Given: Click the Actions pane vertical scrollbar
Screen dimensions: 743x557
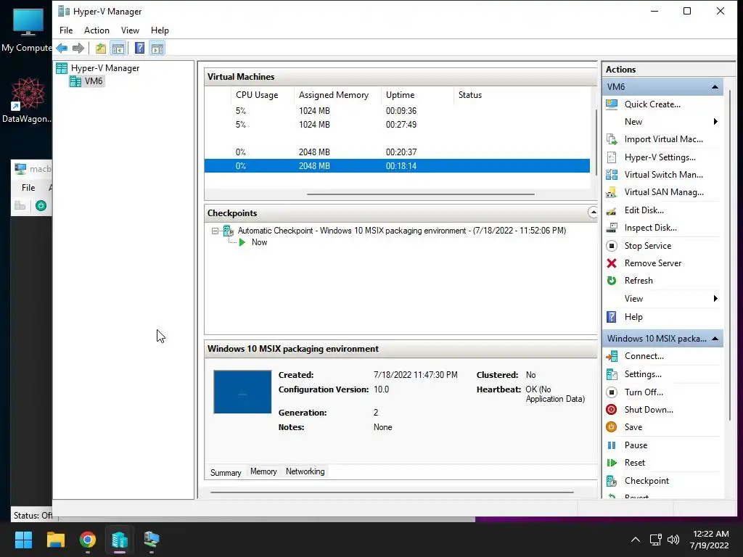Looking at the screenshot, I should (x=730, y=255).
